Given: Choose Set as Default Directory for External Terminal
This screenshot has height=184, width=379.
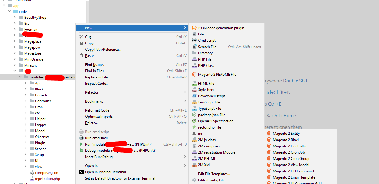Looking at the screenshot, I should tap(132, 178).
